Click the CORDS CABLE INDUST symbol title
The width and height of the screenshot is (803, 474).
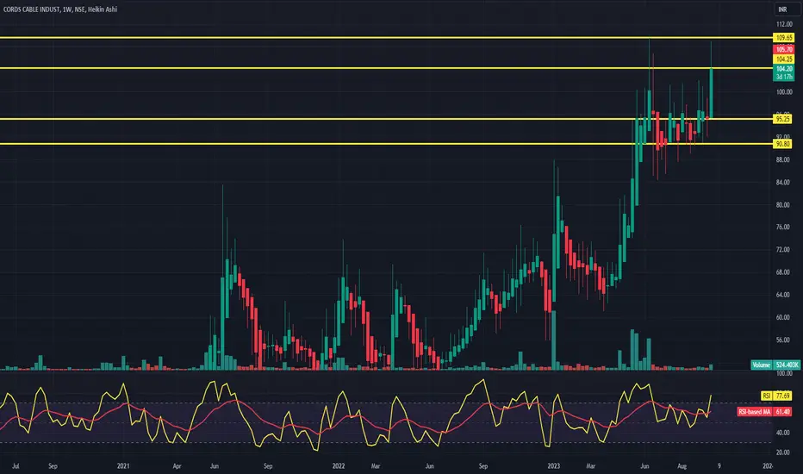click(32, 9)
